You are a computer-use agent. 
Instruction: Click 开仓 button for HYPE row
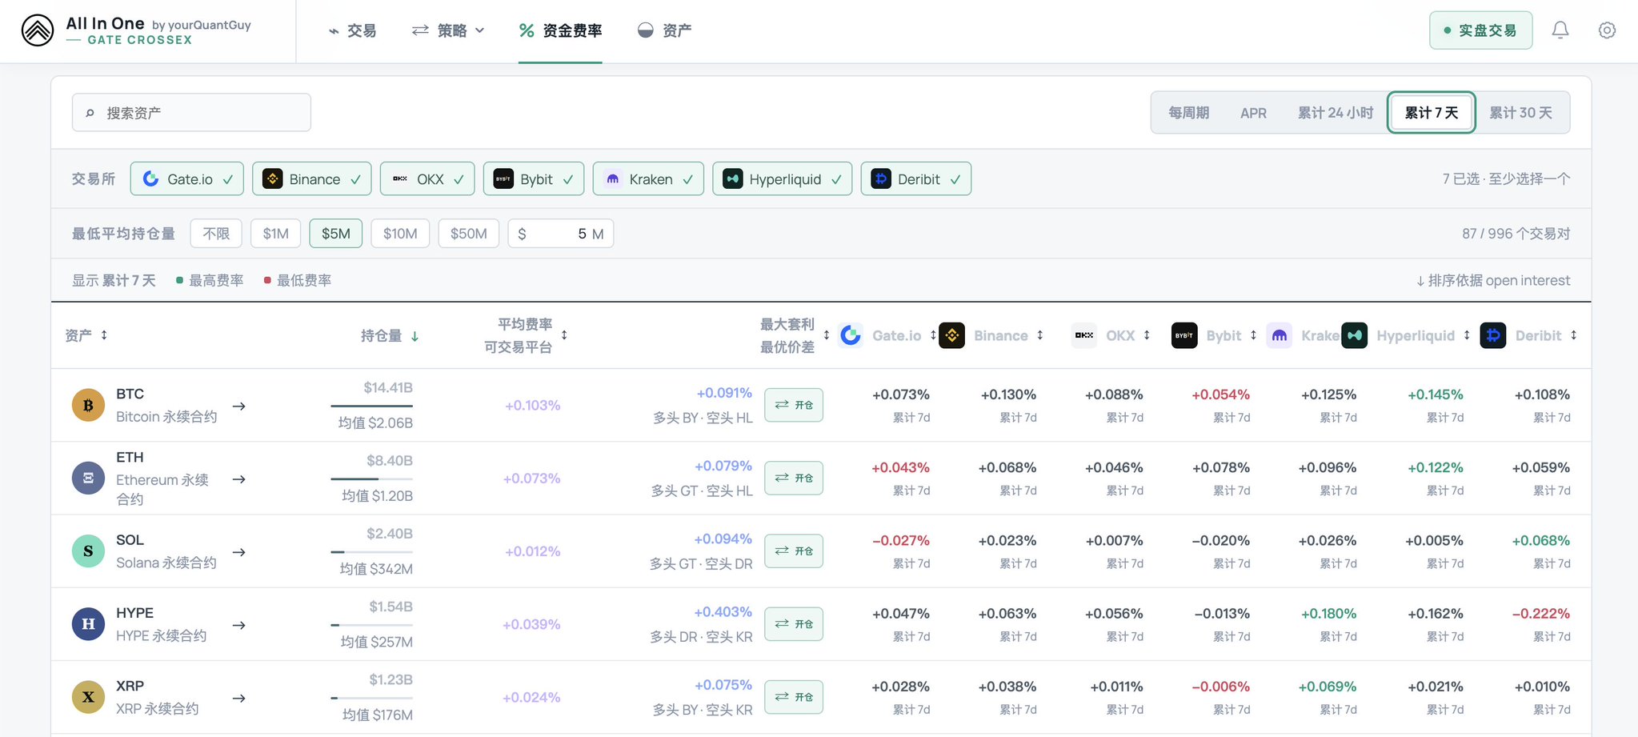pos(794,624)
